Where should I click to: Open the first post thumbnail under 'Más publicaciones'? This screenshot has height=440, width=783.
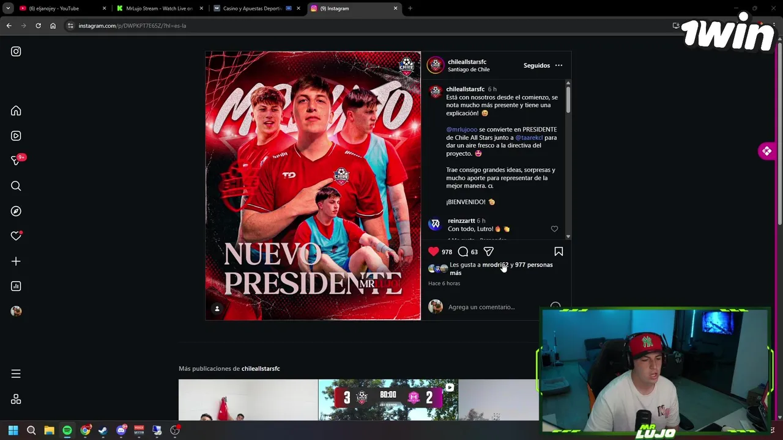248,400
